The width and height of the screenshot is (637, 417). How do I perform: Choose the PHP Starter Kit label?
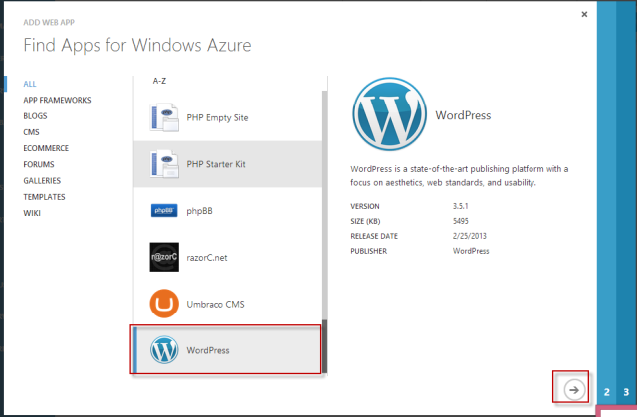point(216,164)
